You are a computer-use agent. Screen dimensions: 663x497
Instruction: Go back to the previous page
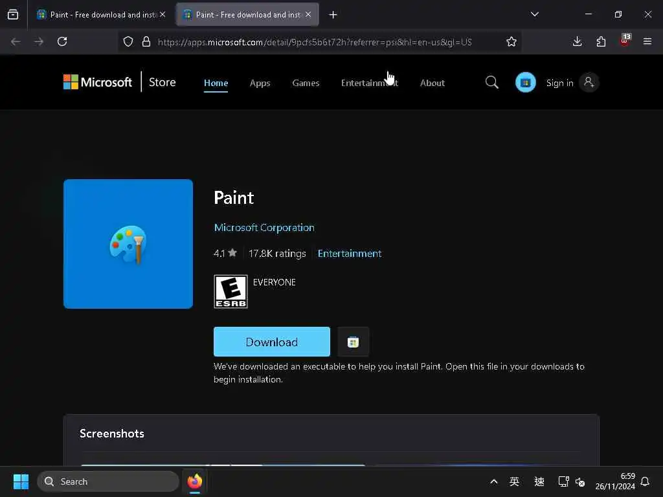click(16, 41)
